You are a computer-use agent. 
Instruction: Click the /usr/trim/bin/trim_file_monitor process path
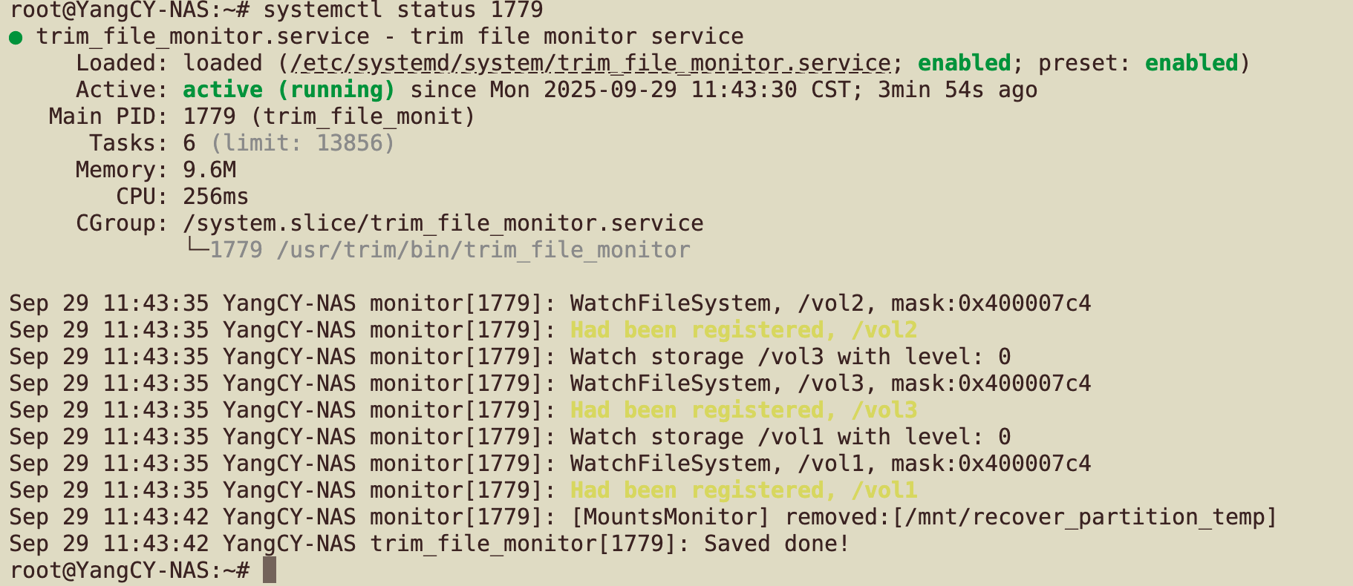click(x=483, y=250)
